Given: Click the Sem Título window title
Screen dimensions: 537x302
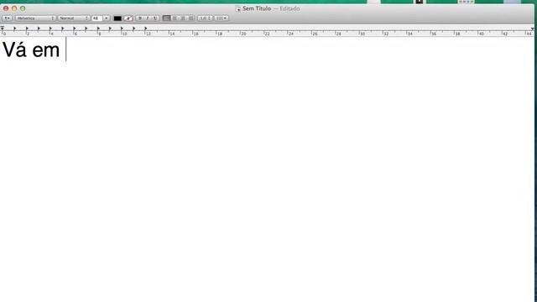Looking at the screenshot, I should (x=257, y=8).
